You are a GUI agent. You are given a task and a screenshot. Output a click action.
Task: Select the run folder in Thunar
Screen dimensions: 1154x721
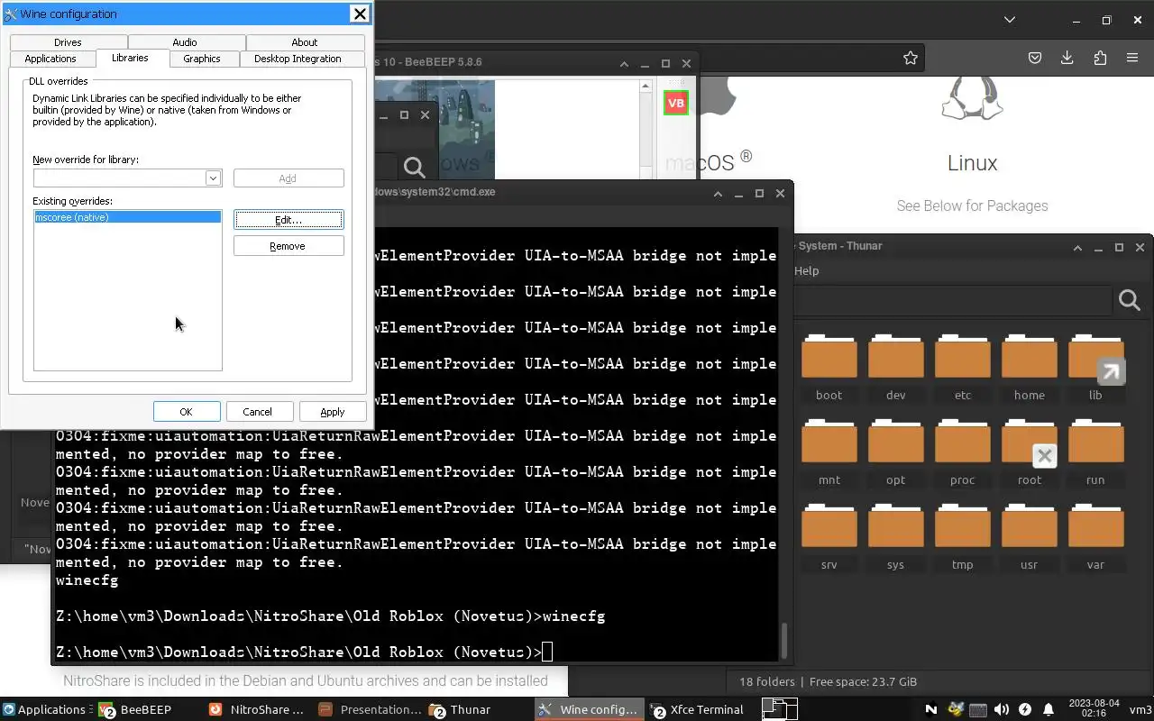point(1095,452)
